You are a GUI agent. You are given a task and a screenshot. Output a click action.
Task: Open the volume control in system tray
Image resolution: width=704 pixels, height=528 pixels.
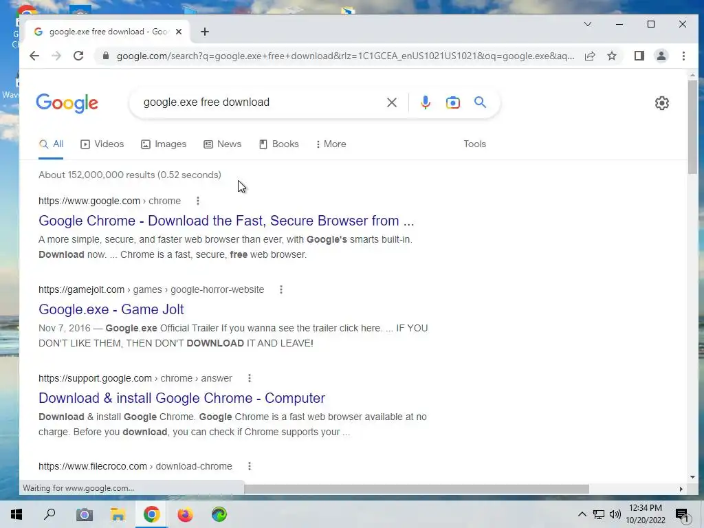615,514
